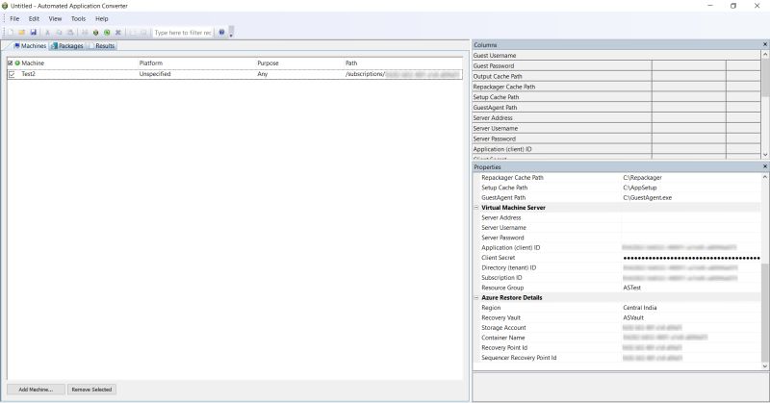Click the Open folder toolbar icon
The width and height of the screenshot is (770, 403).
(21, 33)
